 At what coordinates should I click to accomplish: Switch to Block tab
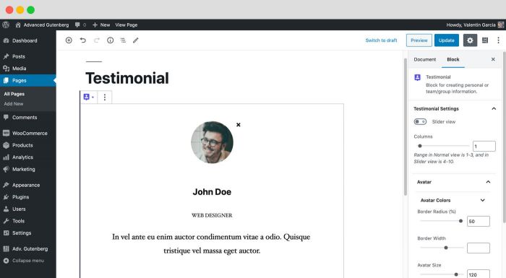tap(453, 59)
